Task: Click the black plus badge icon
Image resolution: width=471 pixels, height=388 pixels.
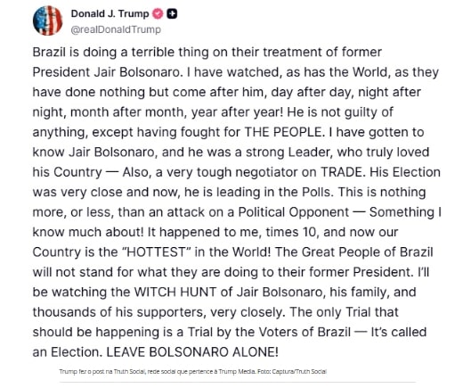Action: 172,14
